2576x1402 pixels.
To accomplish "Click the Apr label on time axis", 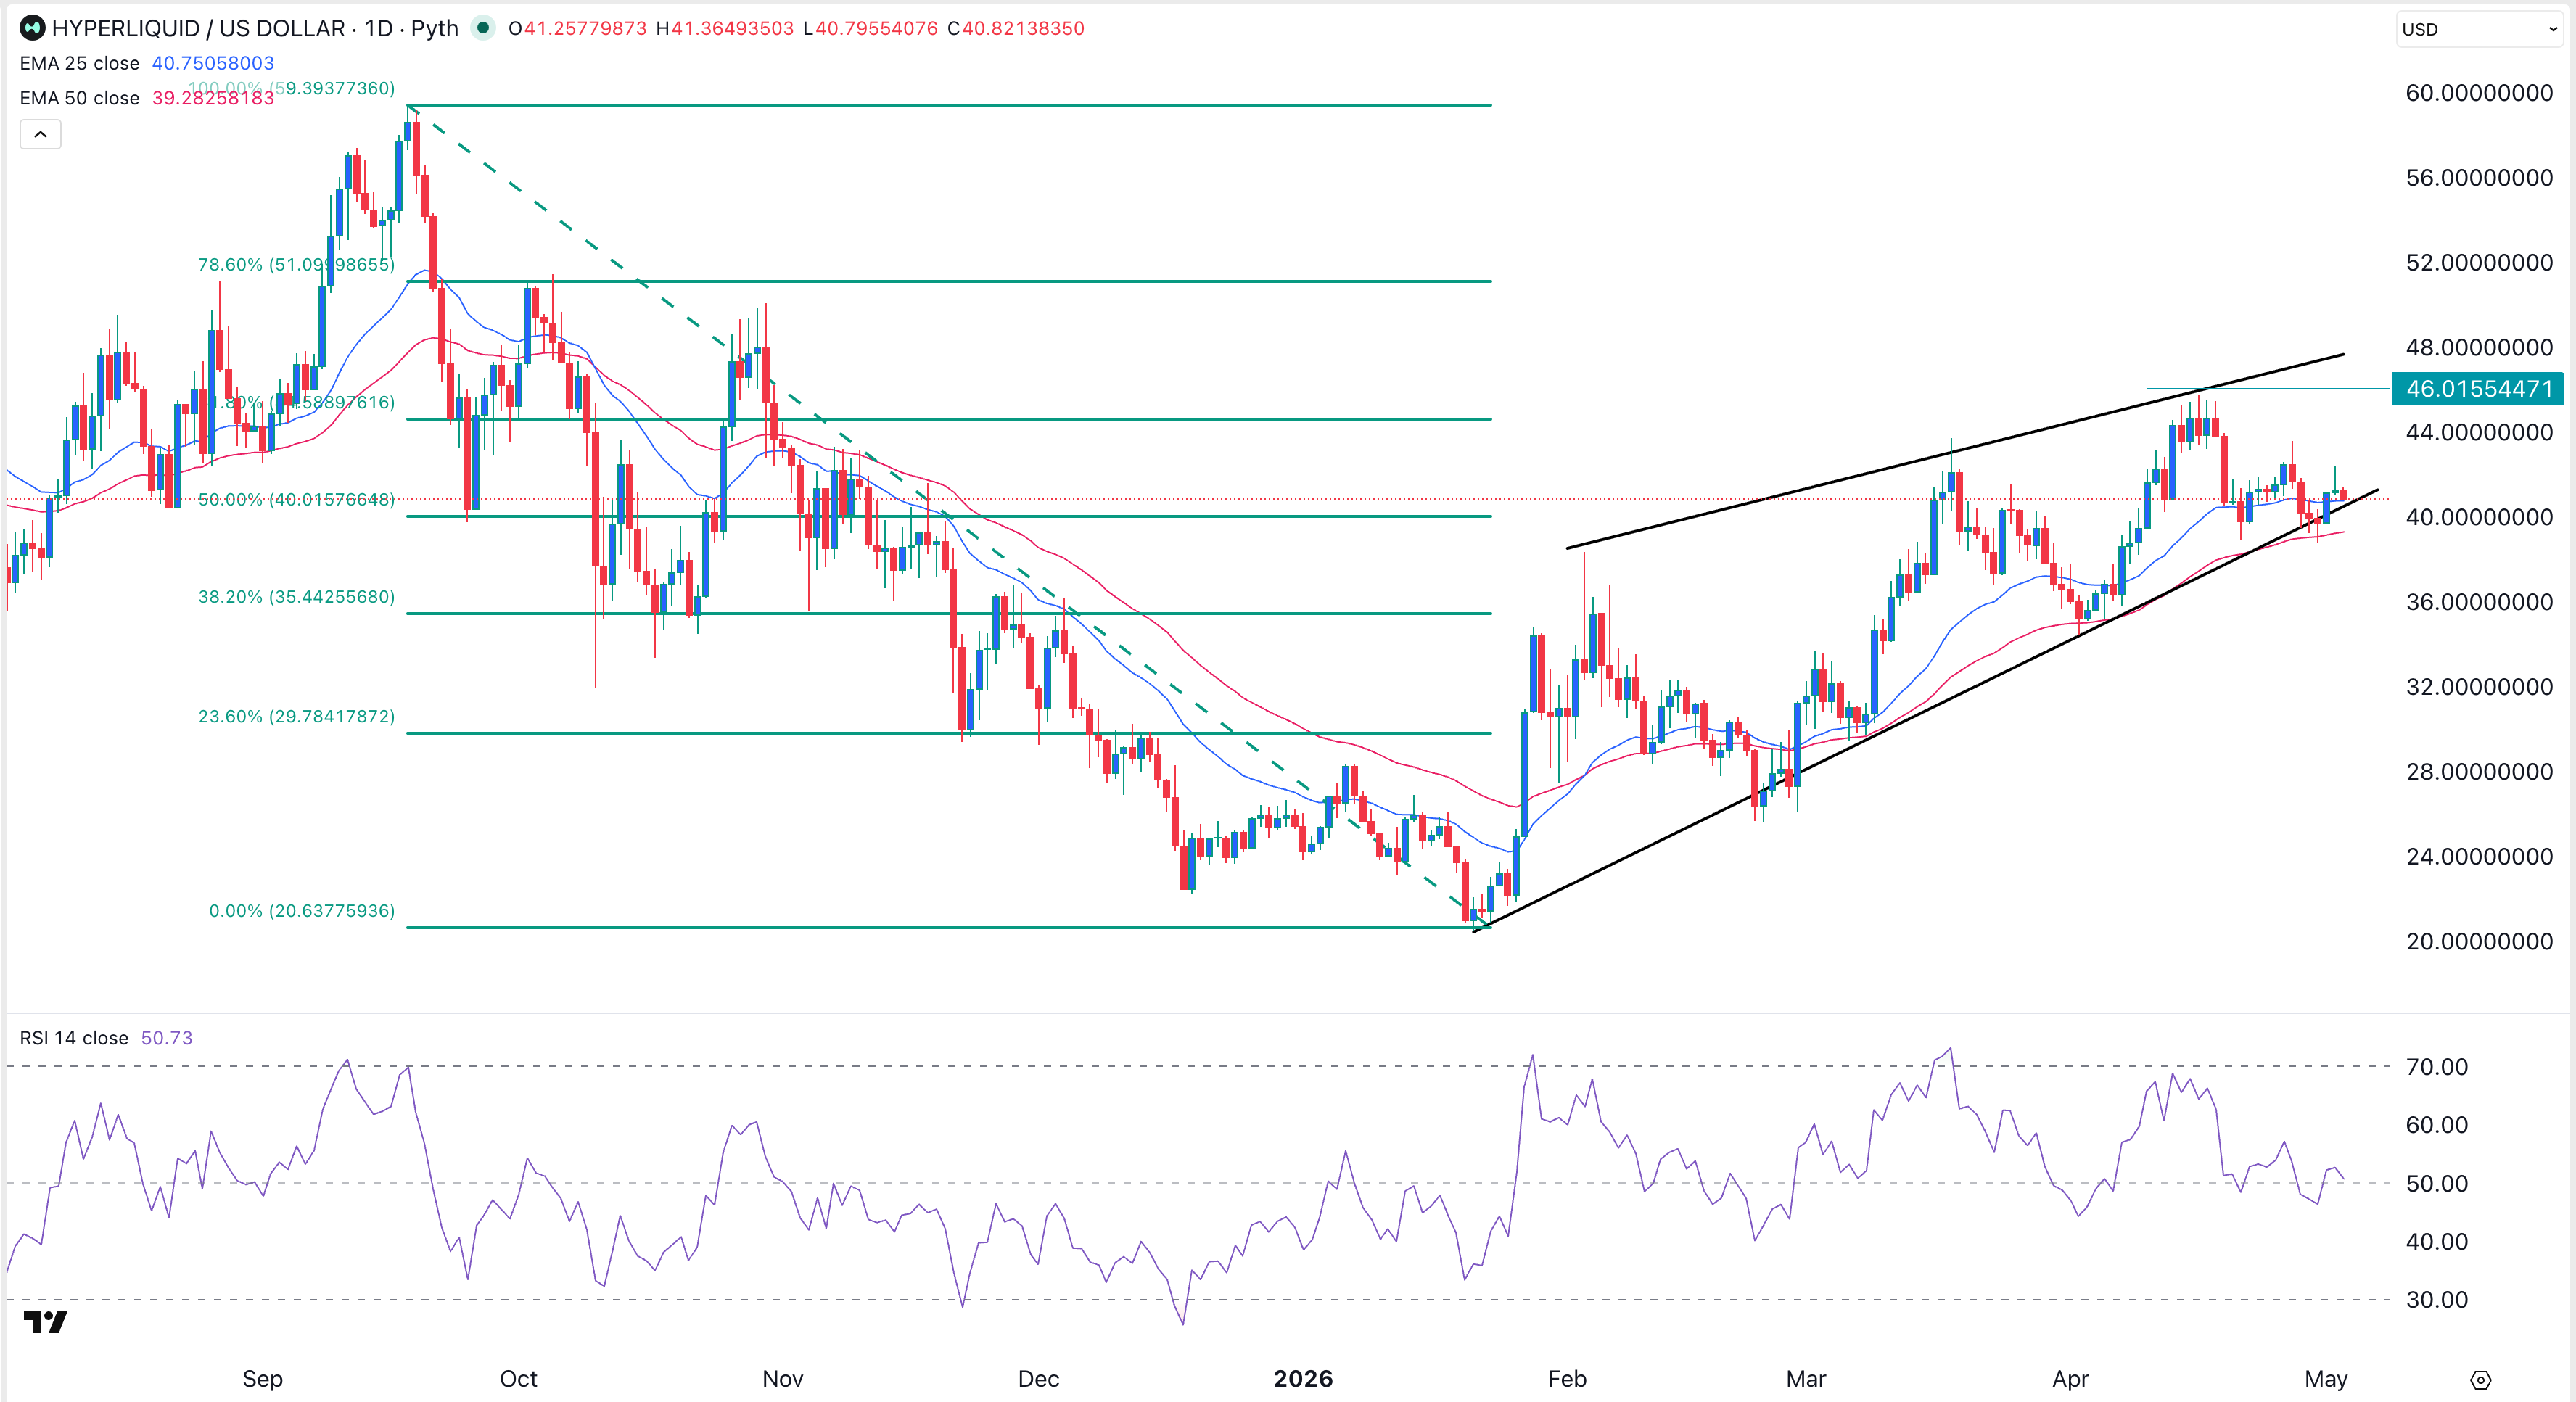I will (2070, 1379).
